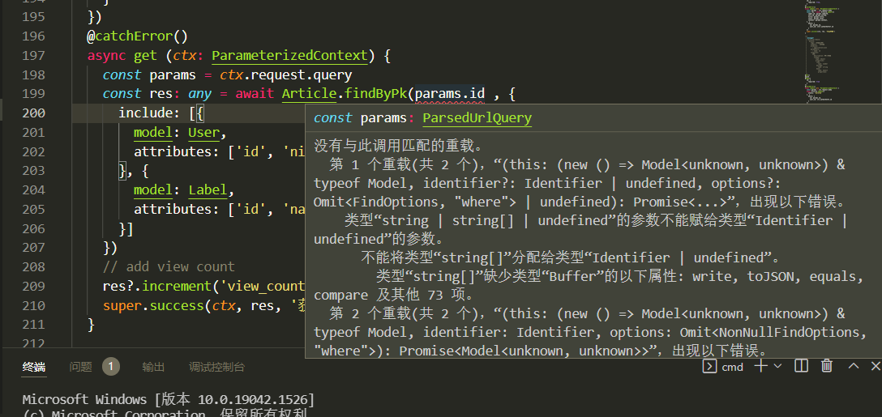Click params.id with the red error underline
882x417 pixels.
(449, 93)
